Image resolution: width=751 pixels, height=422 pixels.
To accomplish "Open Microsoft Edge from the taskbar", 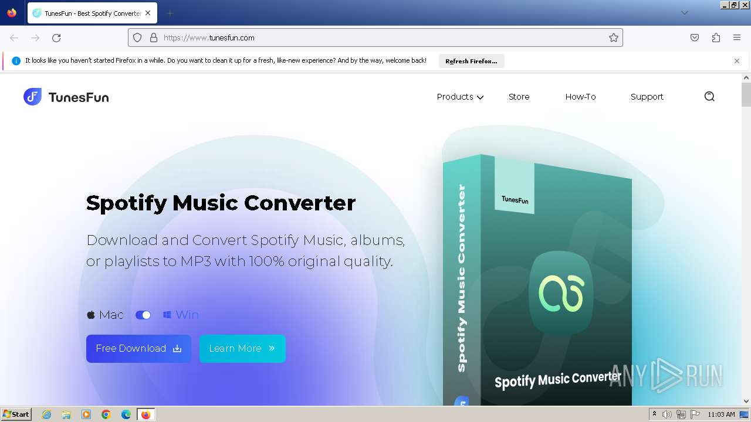I will tap(126, 414).
